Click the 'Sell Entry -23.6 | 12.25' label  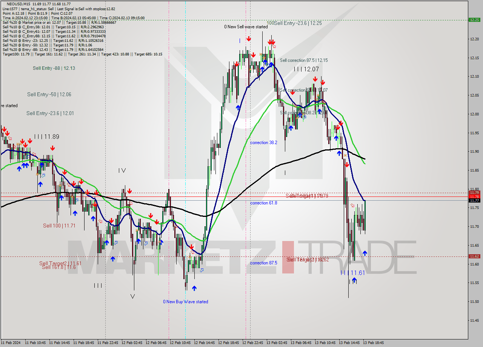pyautogui.click(x=298, y=23)
